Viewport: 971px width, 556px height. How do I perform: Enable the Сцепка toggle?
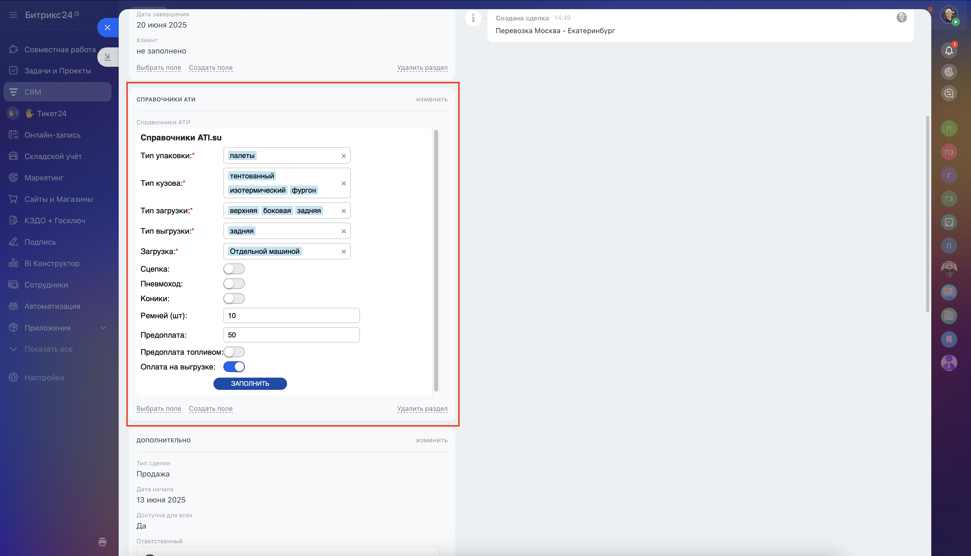pos(234,269)
